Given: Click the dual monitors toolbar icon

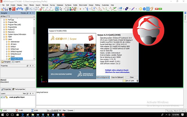Looking at the screenshot, I should pyautogui.click(x=127, y=9).
